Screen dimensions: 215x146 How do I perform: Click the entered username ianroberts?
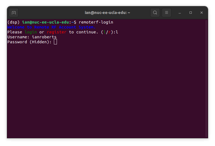44,37
